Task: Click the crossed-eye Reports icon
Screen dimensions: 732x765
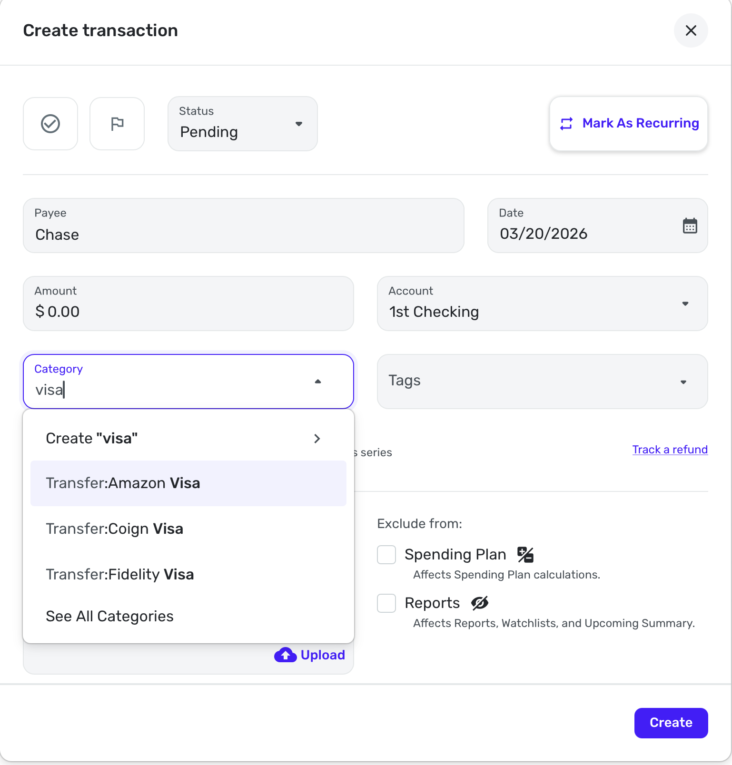Action: 480,603
